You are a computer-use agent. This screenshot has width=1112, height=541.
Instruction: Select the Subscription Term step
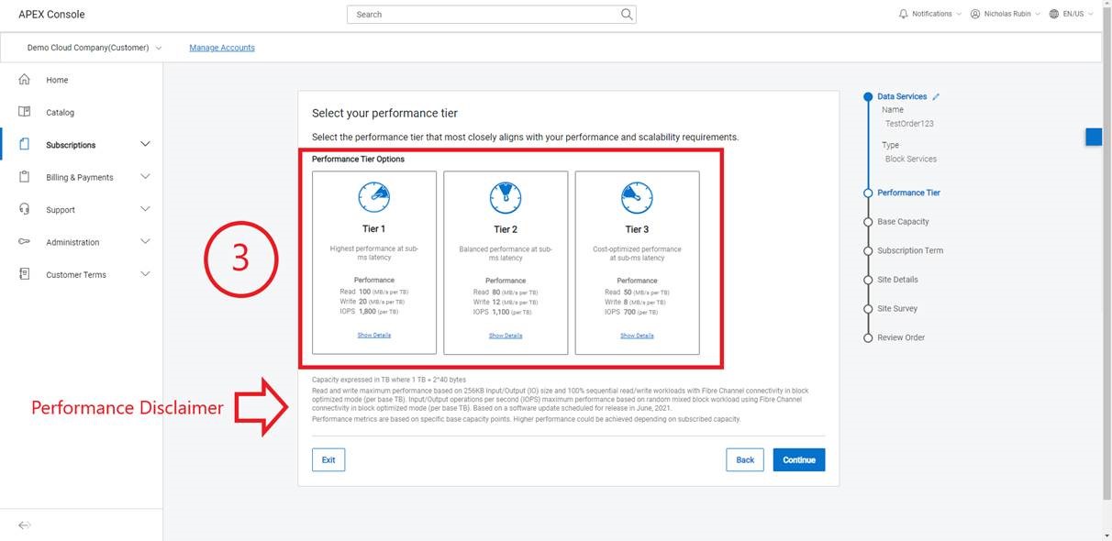tap(909, 250)
